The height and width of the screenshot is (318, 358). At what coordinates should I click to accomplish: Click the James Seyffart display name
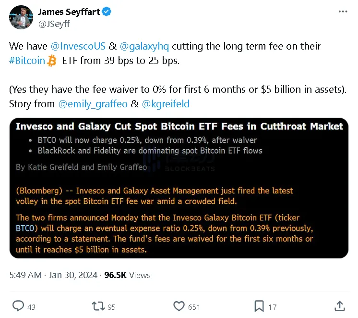click(68, 12)
